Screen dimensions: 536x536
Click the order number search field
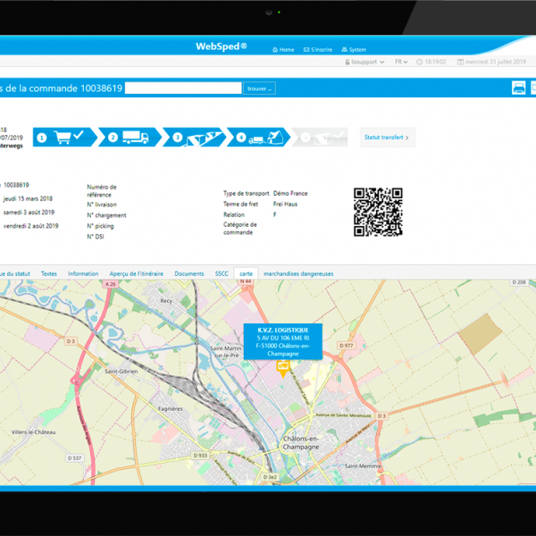click(183, 88)
